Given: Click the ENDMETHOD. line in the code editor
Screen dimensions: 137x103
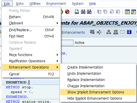Looking at the screenshot, I should pyautogui.click(x=17, y=82).
